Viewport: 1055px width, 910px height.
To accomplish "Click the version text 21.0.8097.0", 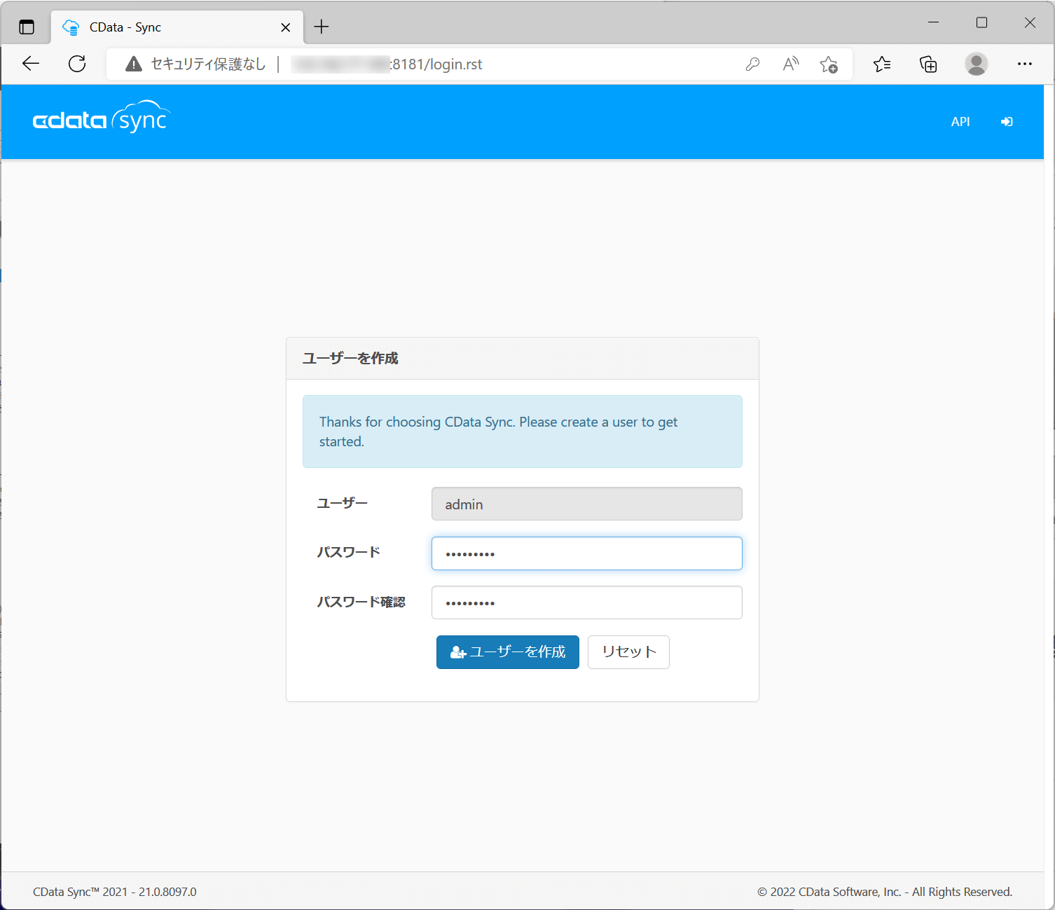I will [x=167, y=892].
